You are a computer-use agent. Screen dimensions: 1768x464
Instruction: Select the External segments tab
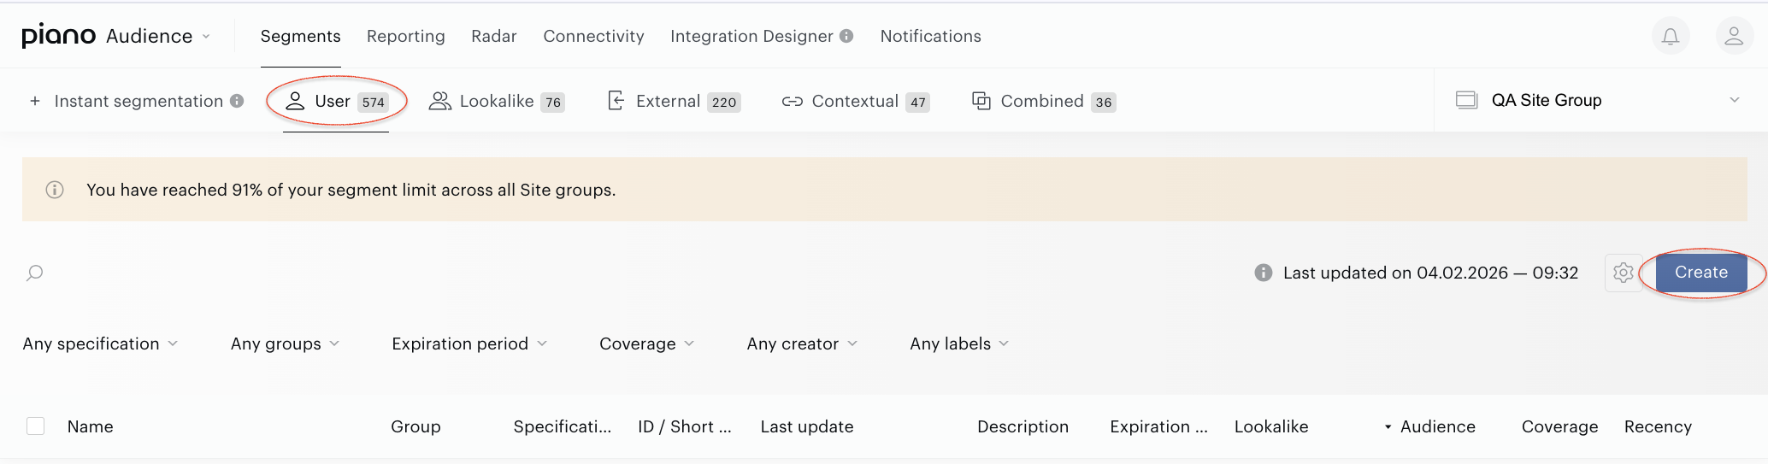click(x=674, y=101)
